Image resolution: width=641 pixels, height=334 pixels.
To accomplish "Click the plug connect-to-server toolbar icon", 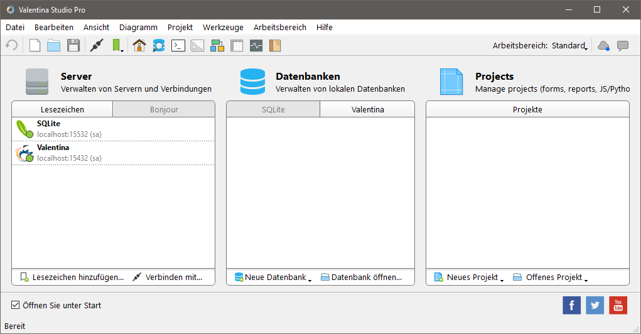I will [x=97, y=45].
